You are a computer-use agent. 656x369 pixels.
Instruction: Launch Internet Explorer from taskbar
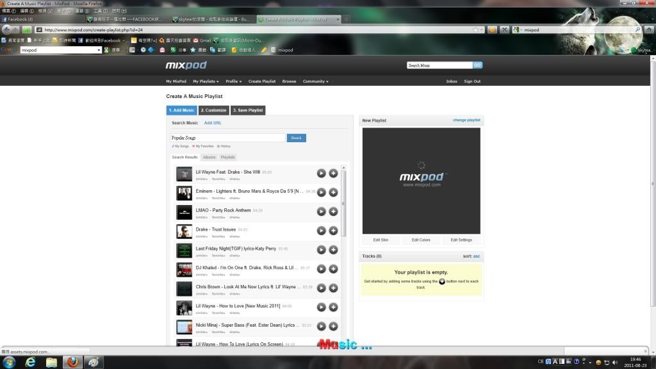point(30,362)
